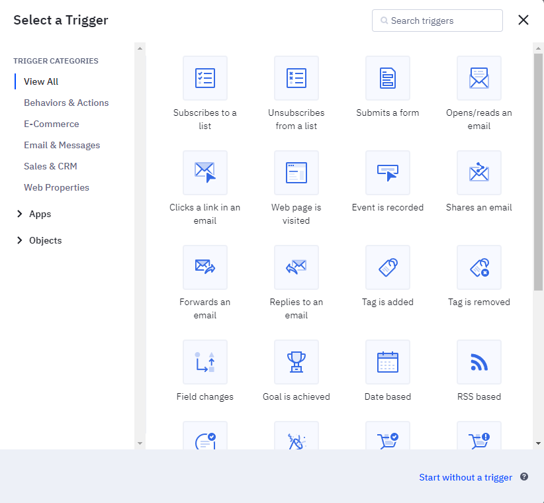Image resolution: width=544 pixels, height=503 pixels.
Task: Expand the Objects category
Action: 39,240
